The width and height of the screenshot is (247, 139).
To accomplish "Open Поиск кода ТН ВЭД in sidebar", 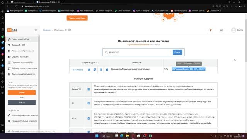I will (22, 39).
